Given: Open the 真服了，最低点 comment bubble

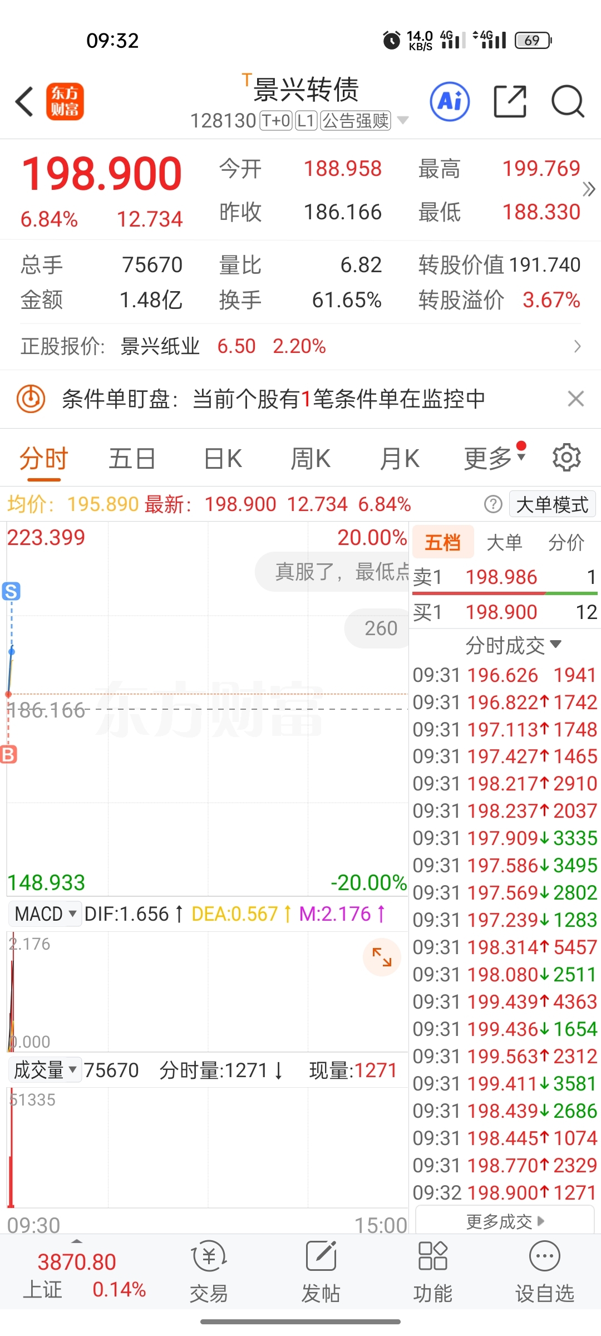Looking at the screenshot, I should (x=332, y=572).
